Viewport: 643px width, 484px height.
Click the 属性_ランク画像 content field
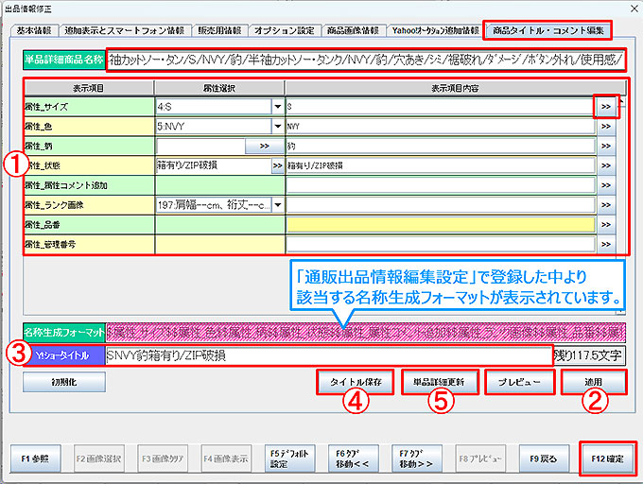[x=441, y=205]
